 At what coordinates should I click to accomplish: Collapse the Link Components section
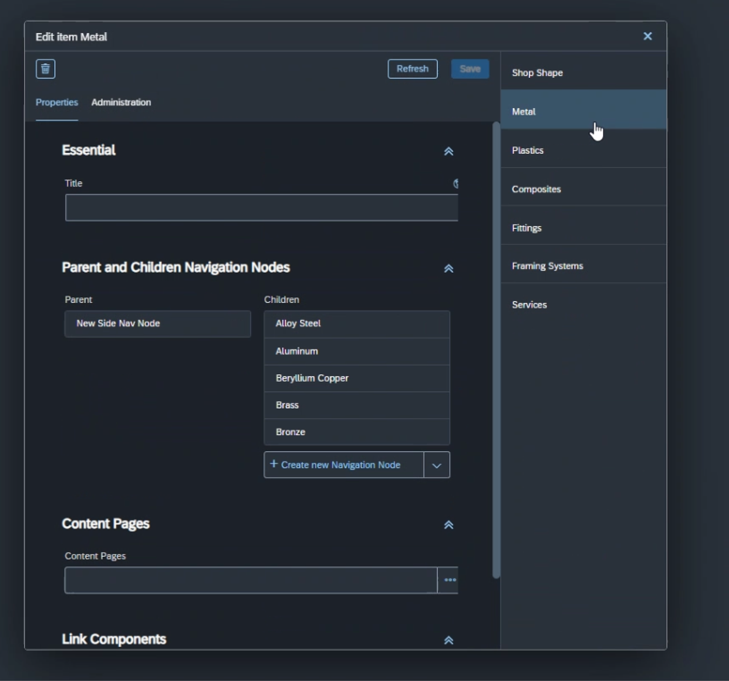click(448, 640)
